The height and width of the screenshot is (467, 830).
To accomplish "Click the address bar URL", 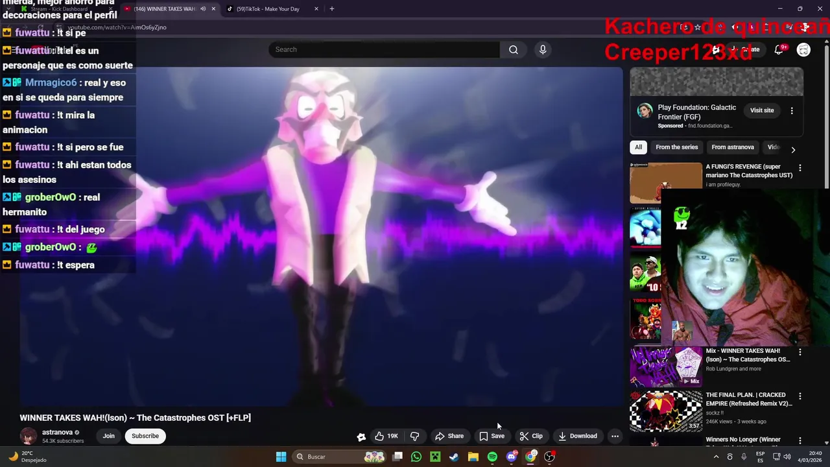I will tap(117, 27).
